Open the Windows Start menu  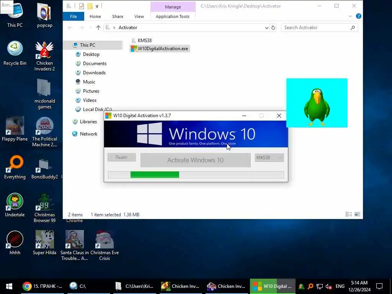[x=9, y=286]
